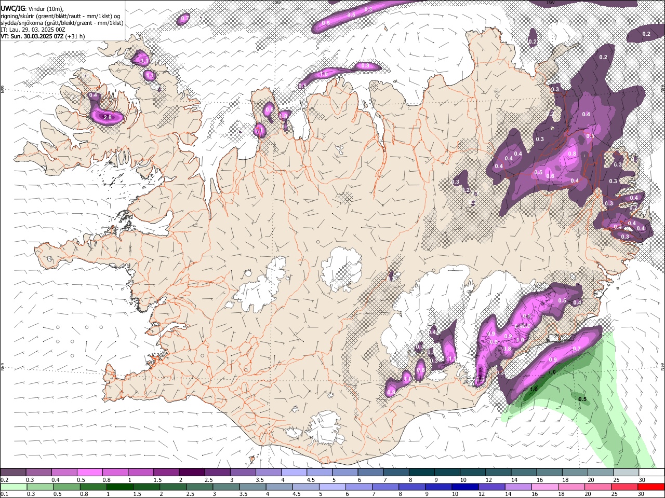Select the snow legend swatch starting at 0.3
The height and width of the screenshot is (498, 665).
click(x=39, y=472)
